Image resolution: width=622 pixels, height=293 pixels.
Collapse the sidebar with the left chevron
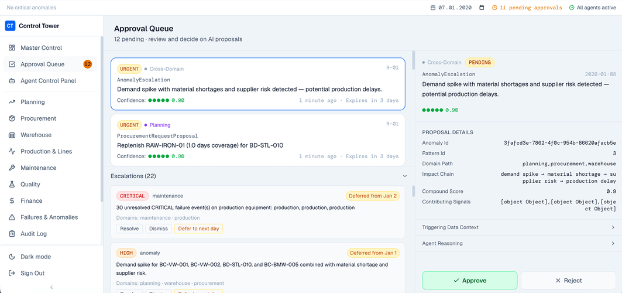pyautogui.click(x=51, y=287)
